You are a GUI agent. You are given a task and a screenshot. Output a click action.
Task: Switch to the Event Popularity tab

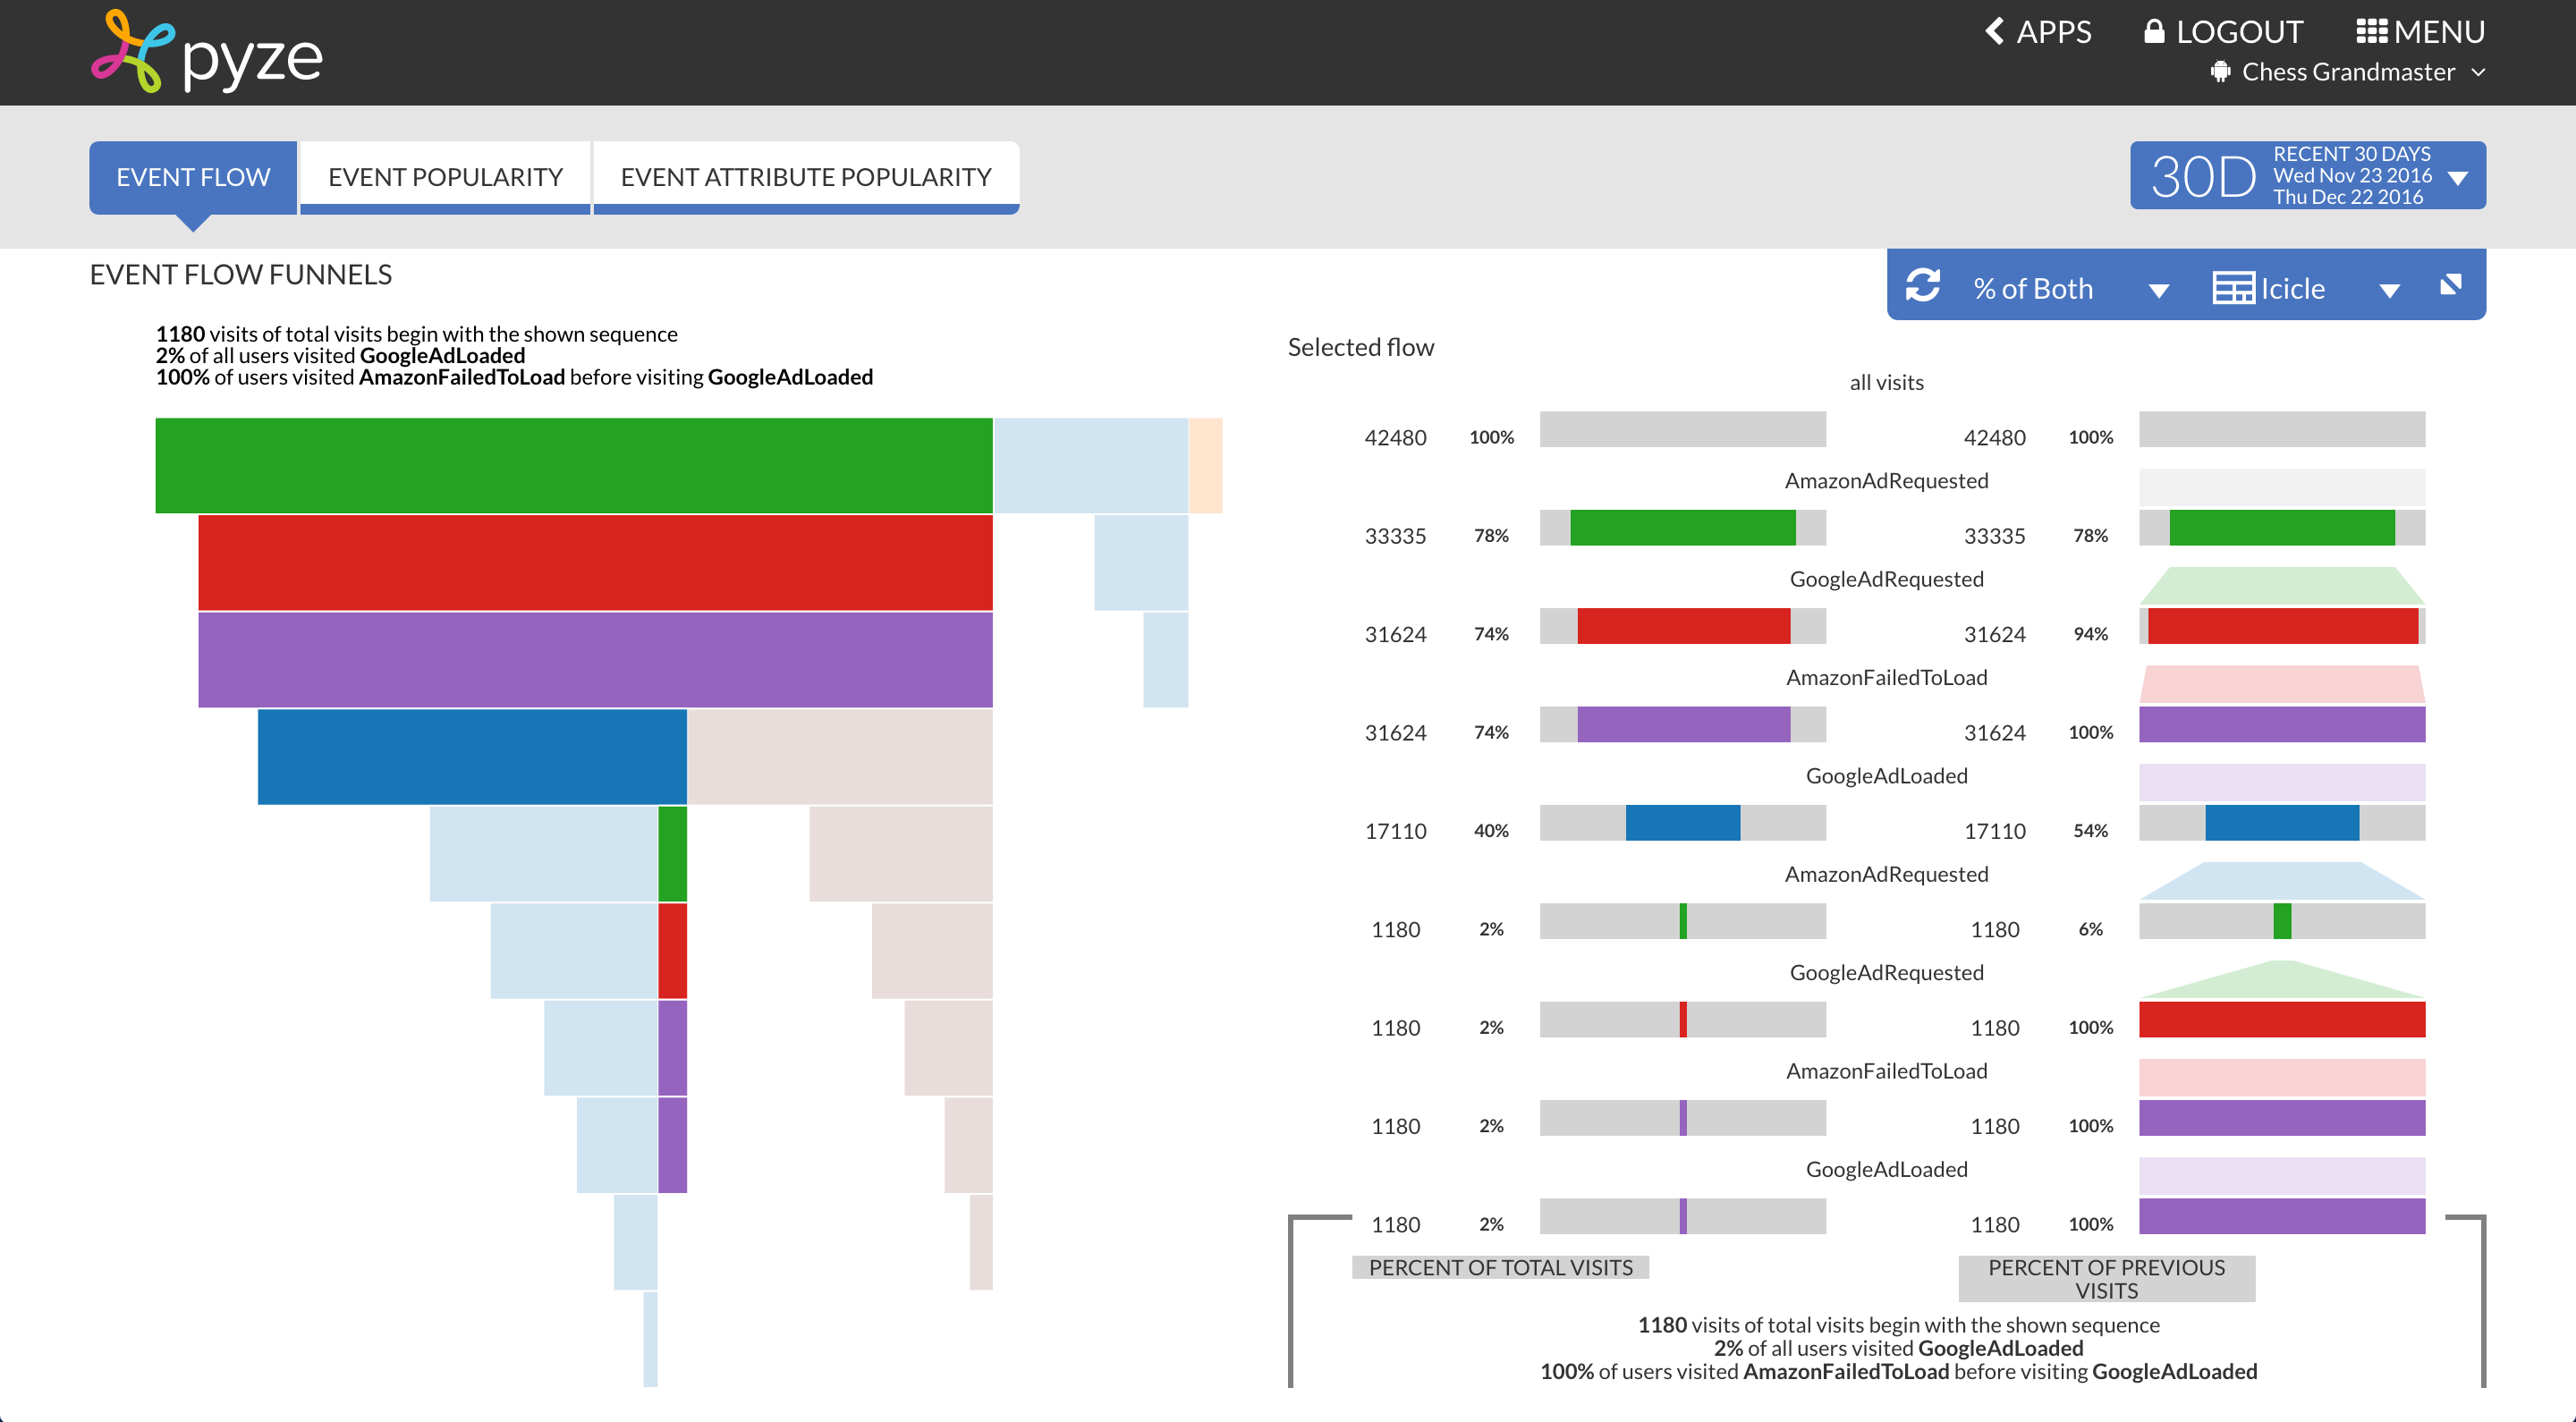(x=445, y=177)
